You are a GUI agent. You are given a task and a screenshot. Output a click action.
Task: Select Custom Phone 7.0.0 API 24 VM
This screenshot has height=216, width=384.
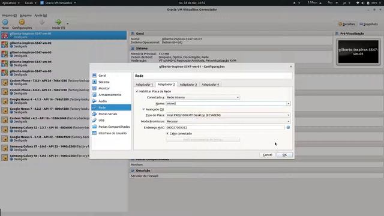coord(45,82)
